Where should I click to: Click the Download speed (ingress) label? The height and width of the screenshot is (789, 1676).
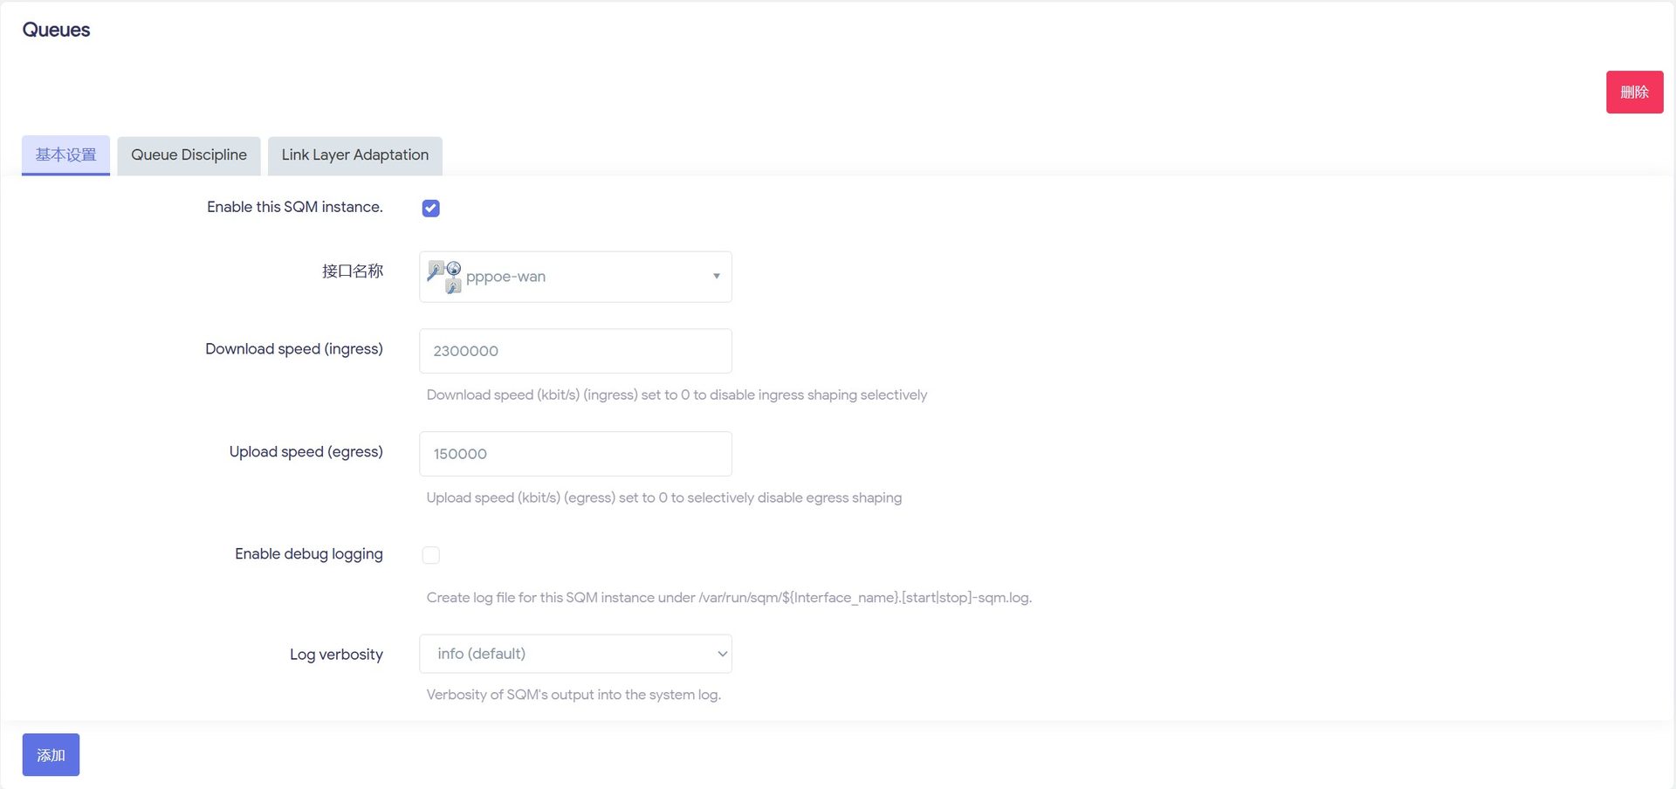coord(294,349)
